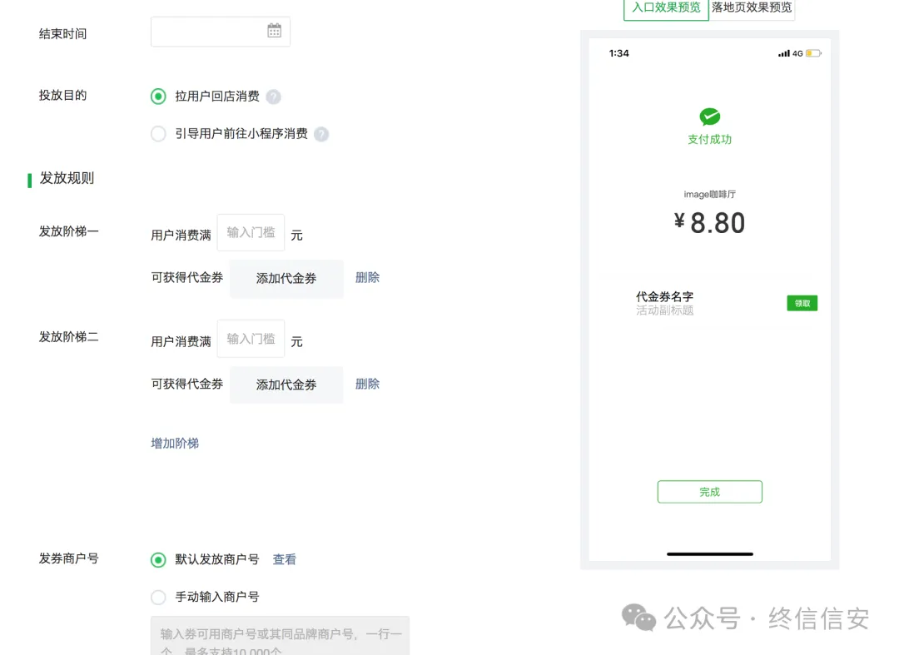Click the help icon beside 拉用户回店消费
899x655 pixels.
275,96
